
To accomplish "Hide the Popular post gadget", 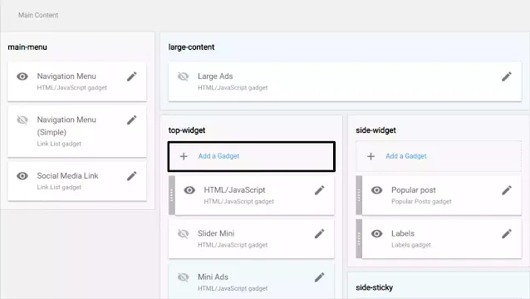I will click(376, 190).
